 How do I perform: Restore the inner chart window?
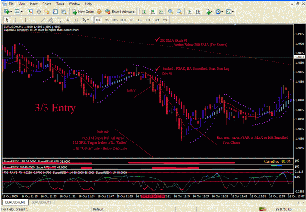[x=298, y=4]
